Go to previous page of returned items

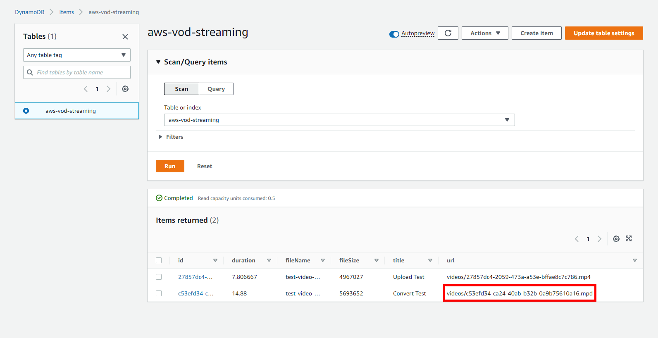click(x=577, y=239)
